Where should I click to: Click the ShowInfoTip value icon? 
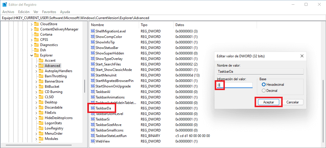93,42
